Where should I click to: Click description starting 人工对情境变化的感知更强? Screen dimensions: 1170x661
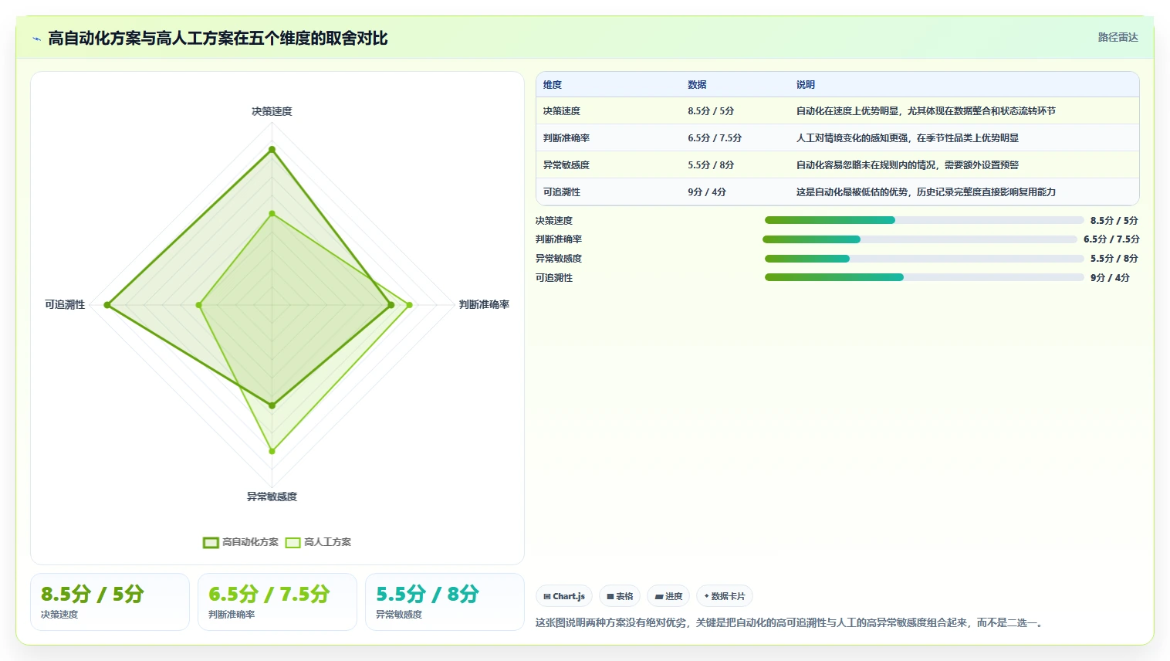(x=908, y=138)
